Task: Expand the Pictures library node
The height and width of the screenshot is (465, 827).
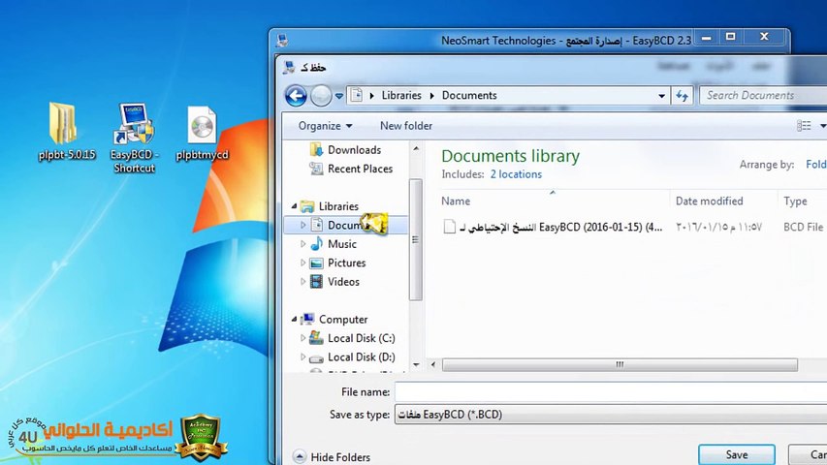Action: tap(302, 263)
